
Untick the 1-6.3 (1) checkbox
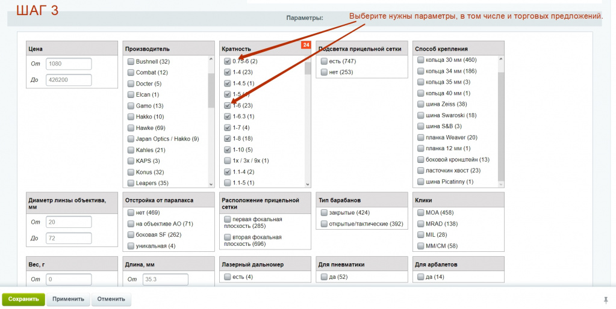pyautogui.click(x=228, y=117)
